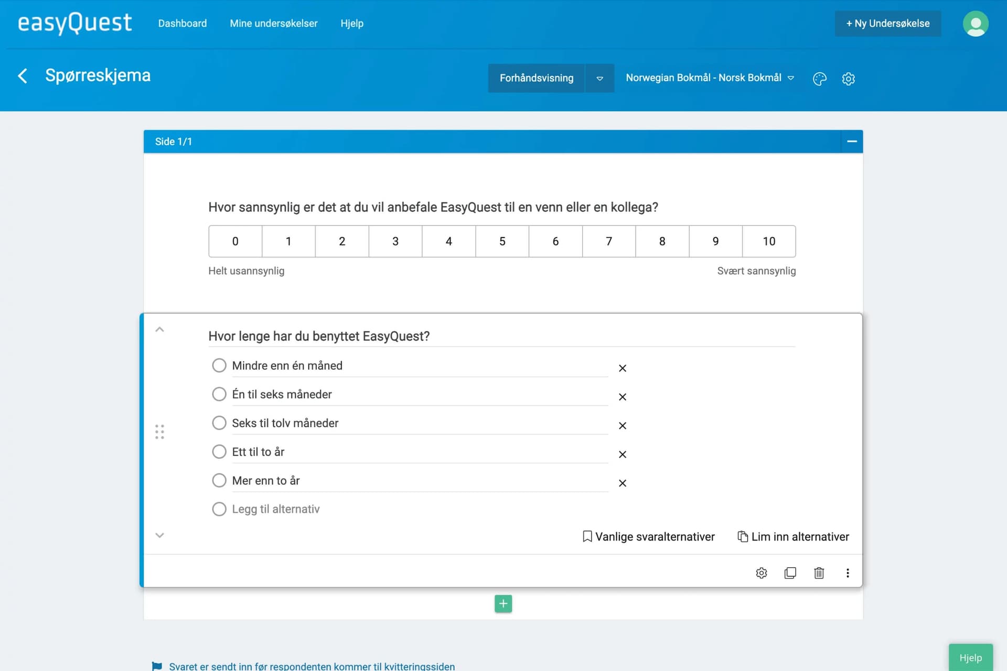Click the '+ Ny Undersøkelse' button
Viewport: 1007px width, 671px height.
pyautogui.click(x=887, y=24)
